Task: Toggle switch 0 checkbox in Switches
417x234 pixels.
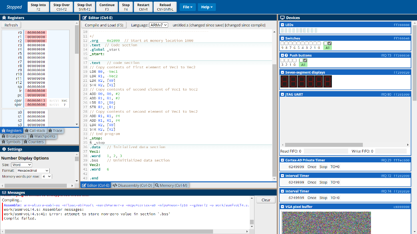Action: pos(318,43)
